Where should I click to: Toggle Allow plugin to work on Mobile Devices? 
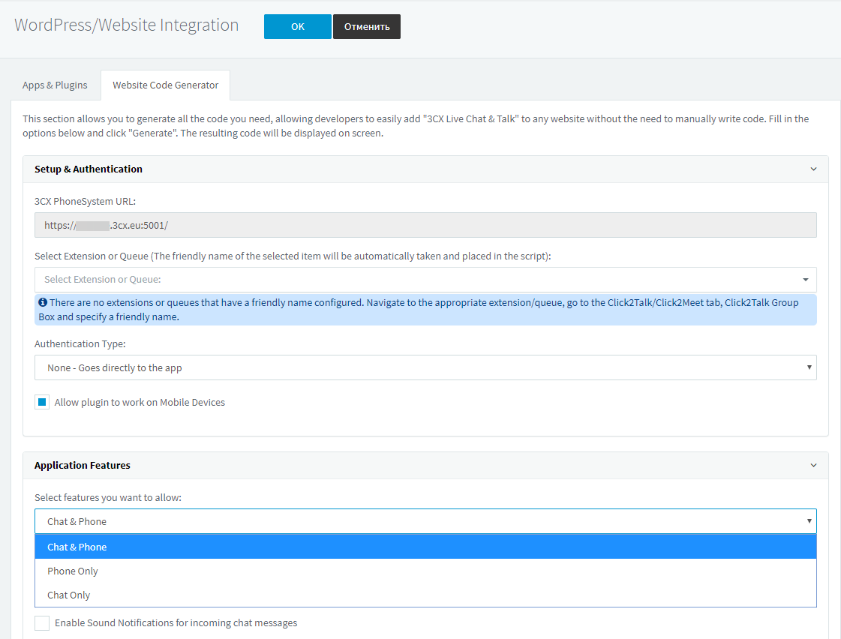pyautogui.click(x=42, y=402)
